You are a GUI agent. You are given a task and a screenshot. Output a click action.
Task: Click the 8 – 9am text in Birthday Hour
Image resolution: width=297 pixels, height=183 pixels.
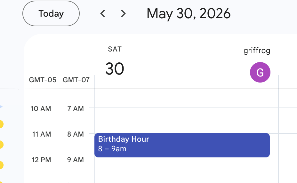[x=112, y=149]
